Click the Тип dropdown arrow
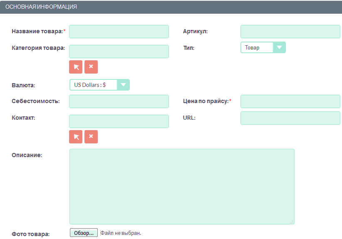Viewport: 342px width, 239px height. (279, 48)
